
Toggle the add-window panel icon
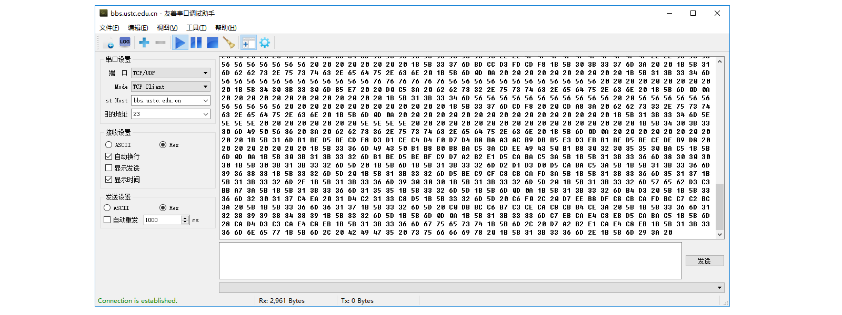248,43
